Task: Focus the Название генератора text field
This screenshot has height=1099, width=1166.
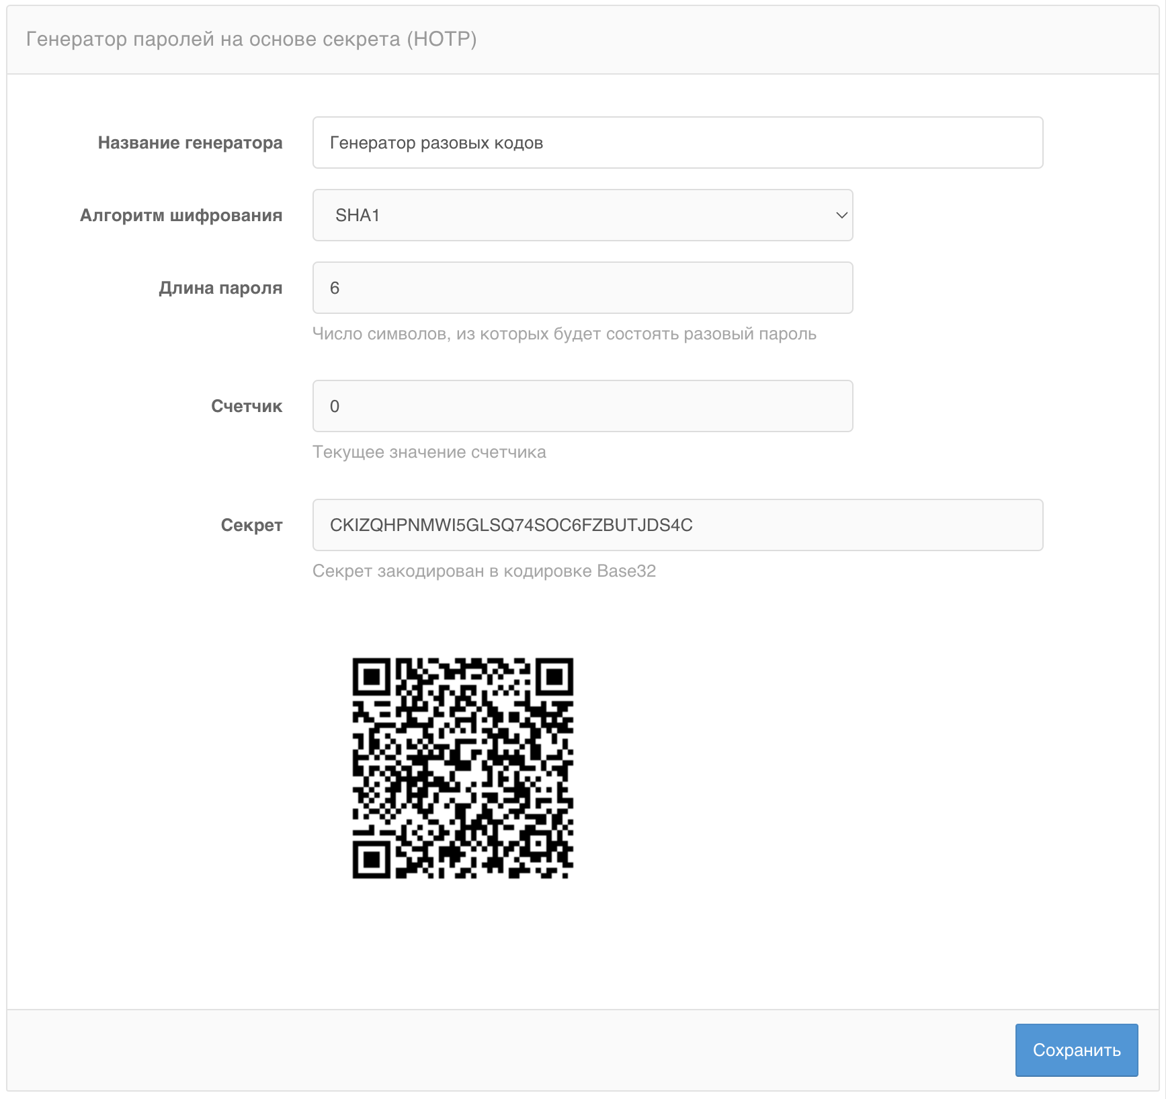Action: [677, 143]
